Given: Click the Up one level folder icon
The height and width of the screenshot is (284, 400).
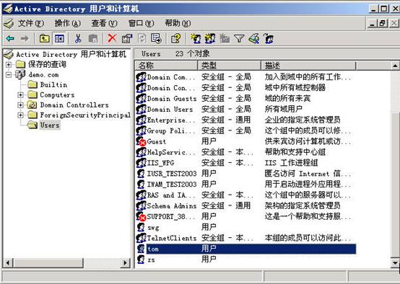Looking at the screenshot, I should (45, 39).
